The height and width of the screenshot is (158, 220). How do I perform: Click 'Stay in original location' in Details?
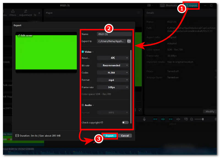[180, 62]
